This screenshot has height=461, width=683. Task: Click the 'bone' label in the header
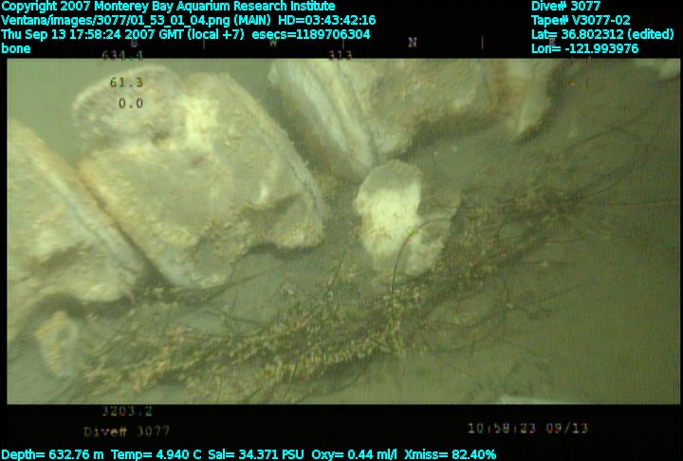(16, 48)
